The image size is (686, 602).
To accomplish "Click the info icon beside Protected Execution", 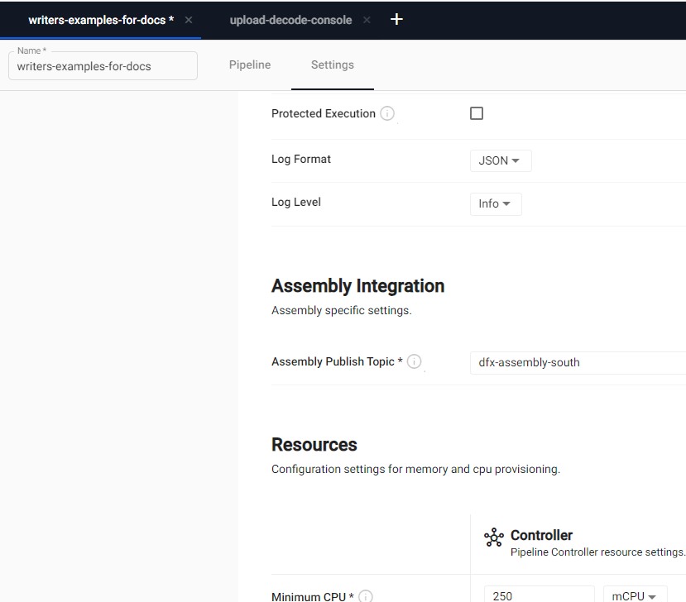I will 387,113.
